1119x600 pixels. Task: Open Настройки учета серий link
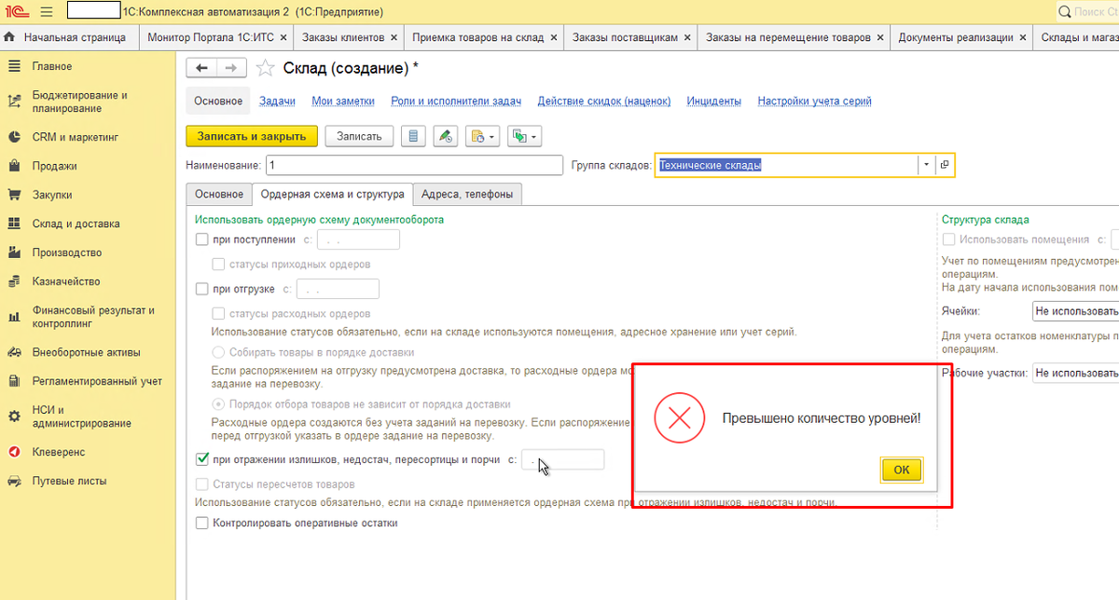[815, 101]
